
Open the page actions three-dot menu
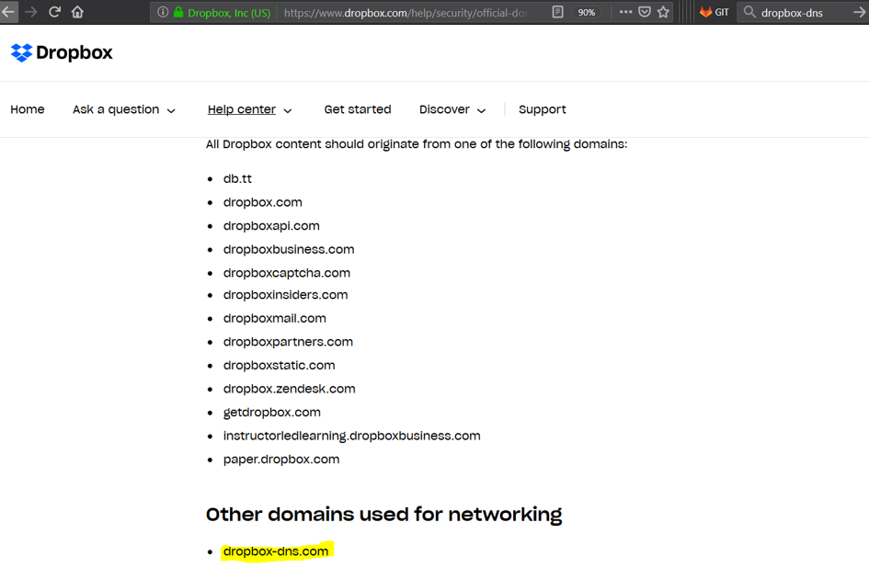point(625,12)
